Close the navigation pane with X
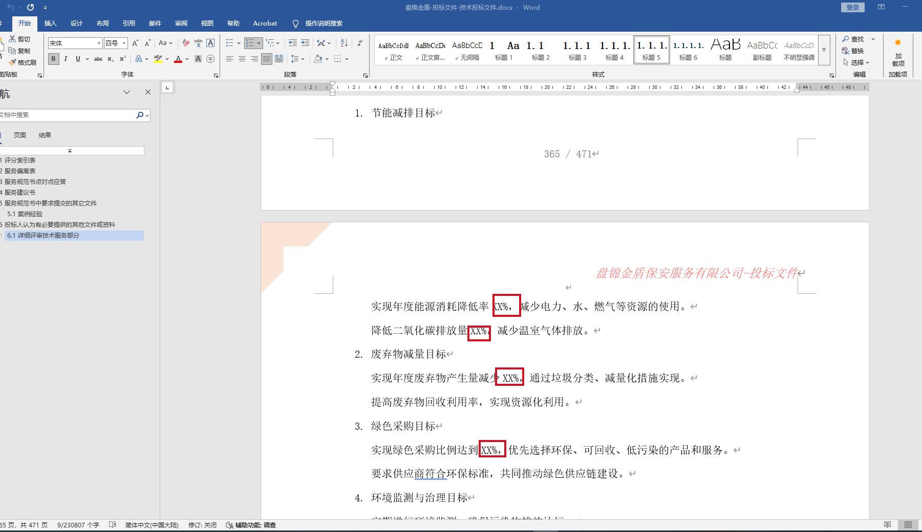Image resolution: width=922 pixels, height=532 pixels. [148, 92]
